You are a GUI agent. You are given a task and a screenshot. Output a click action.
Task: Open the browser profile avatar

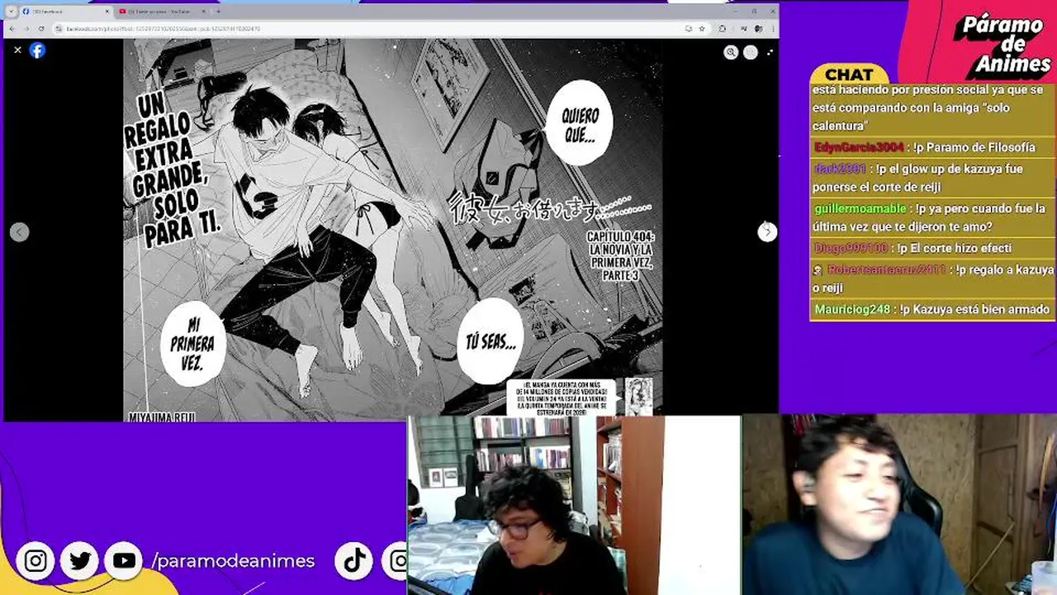[x=757, y=28]
